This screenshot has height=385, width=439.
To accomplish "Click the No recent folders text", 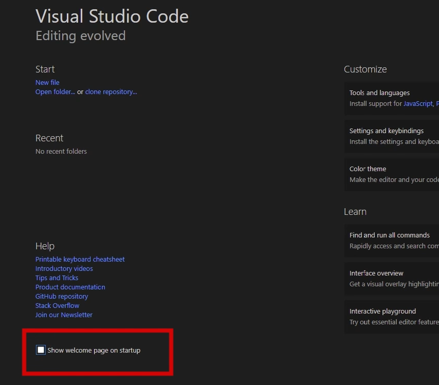I will click(61, 152).
